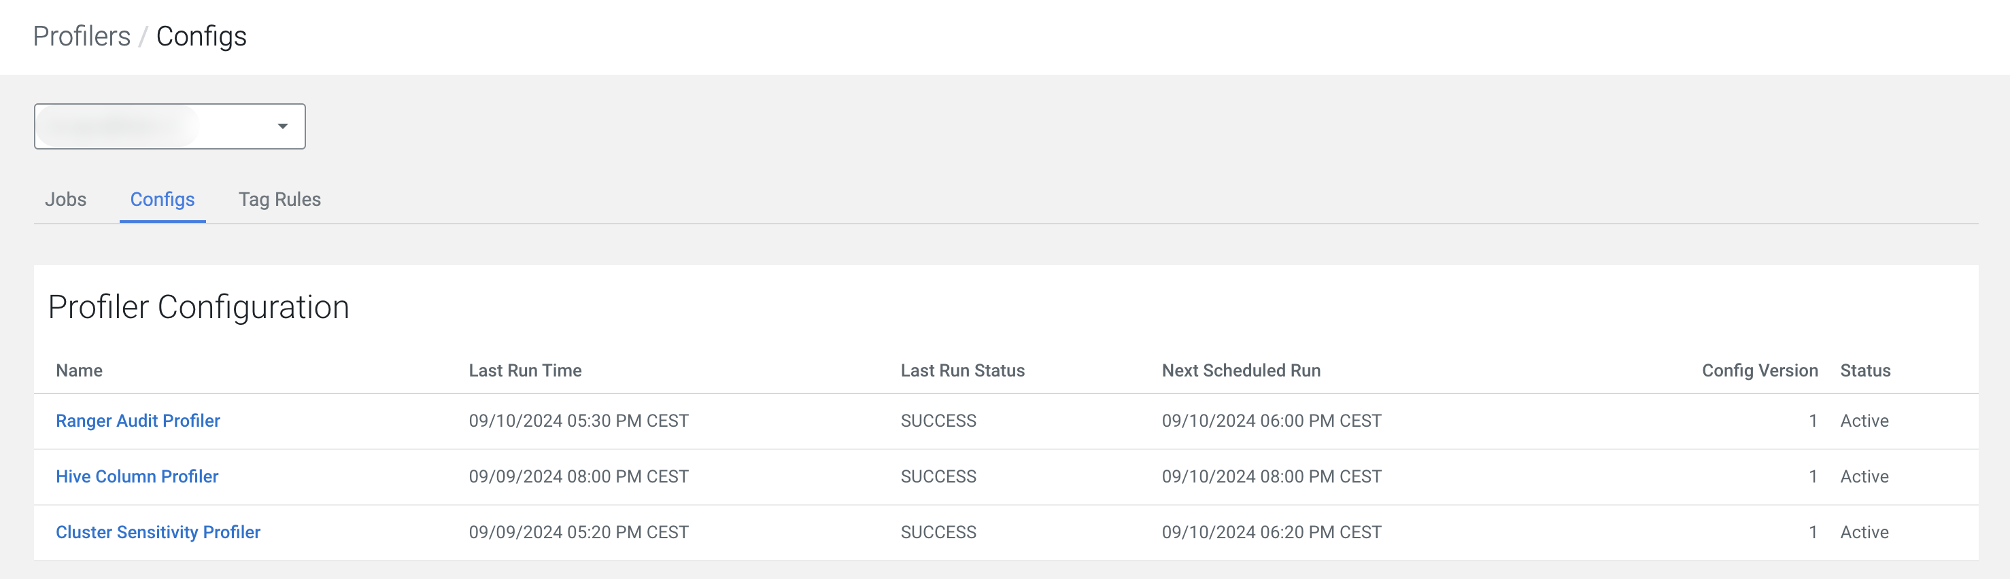Click the Profiler Configuration heading
2010x579 pixels.
click(198, 307)
